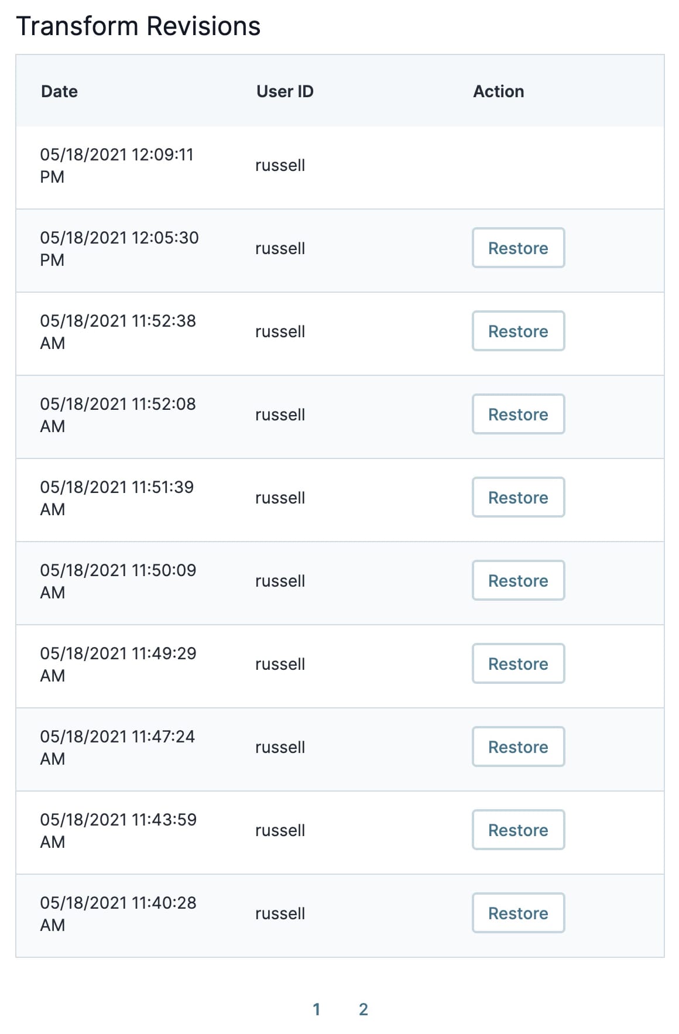Click the Action column header
This screenshot has width=679, height=1034.
coord(499,91)
